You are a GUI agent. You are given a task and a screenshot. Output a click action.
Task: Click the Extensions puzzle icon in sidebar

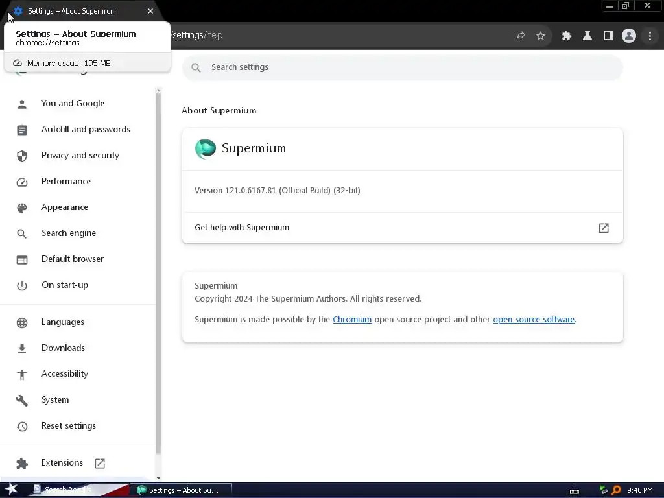click(22, 463)
